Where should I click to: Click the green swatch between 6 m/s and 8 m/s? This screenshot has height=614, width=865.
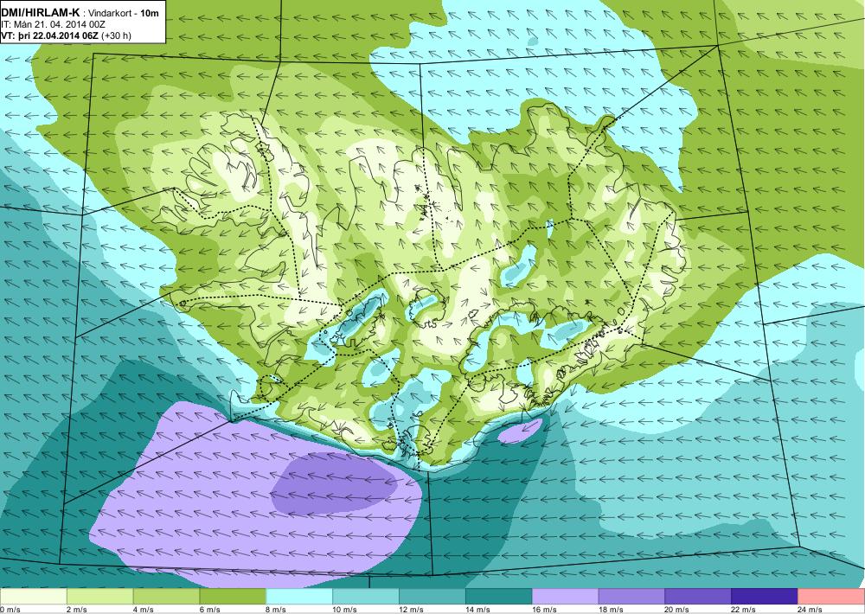(233, 597)
